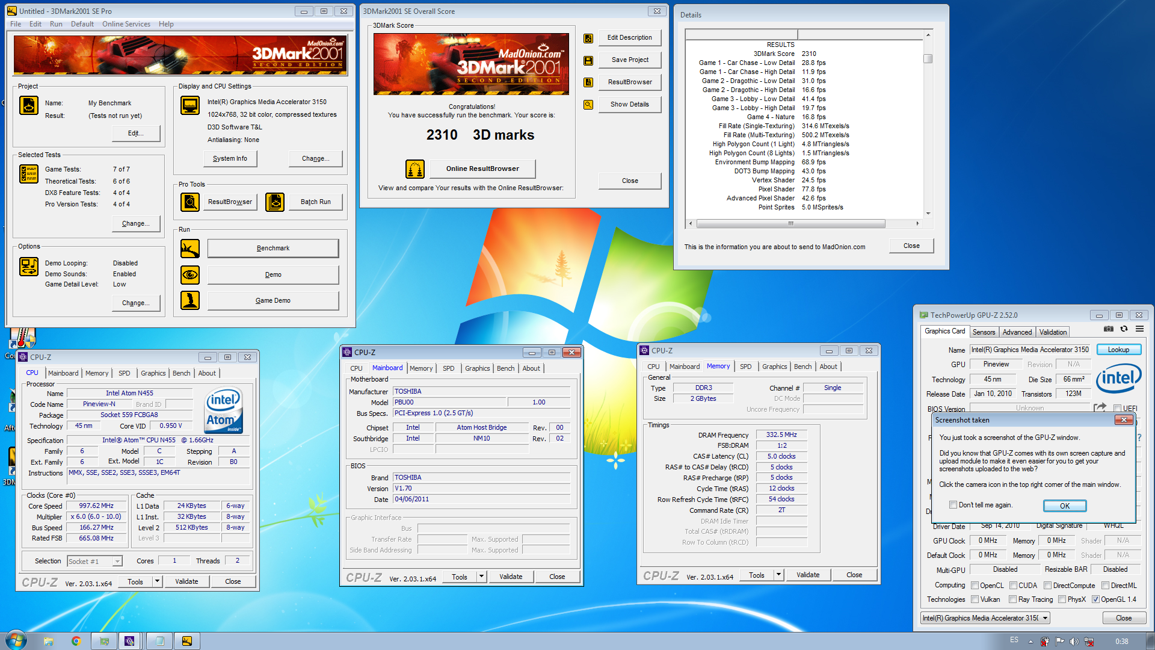Click the Details vertical scrollbar thumb
Screen dimensions: 1155x650
(x=928, y=58)
